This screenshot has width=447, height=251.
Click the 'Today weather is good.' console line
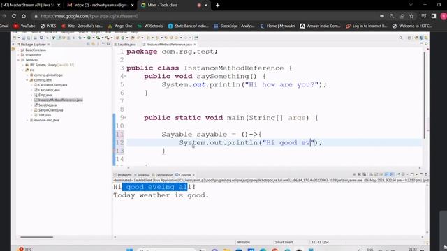coord(161,195)
